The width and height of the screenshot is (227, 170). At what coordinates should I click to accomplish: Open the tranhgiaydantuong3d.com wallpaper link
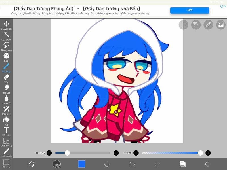tap(125, 13)
